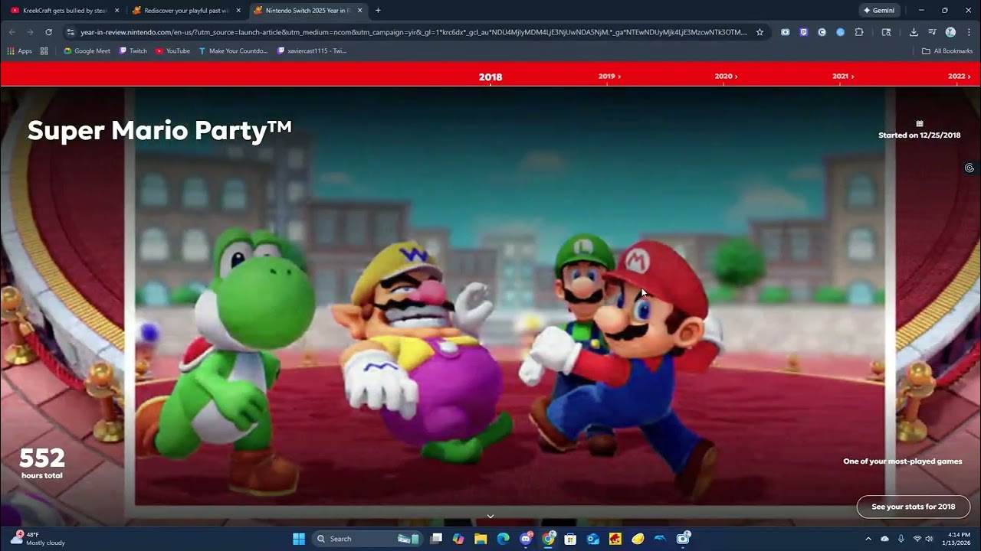Click the address bar URL field
The image size is (981, 551).
coord(414,32)
